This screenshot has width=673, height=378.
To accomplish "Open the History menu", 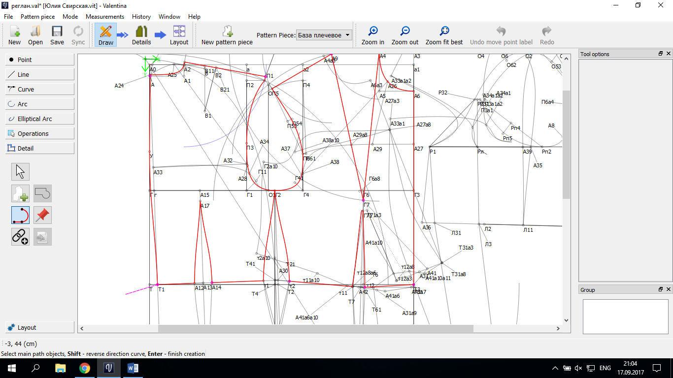I will [x=141, y=17].
